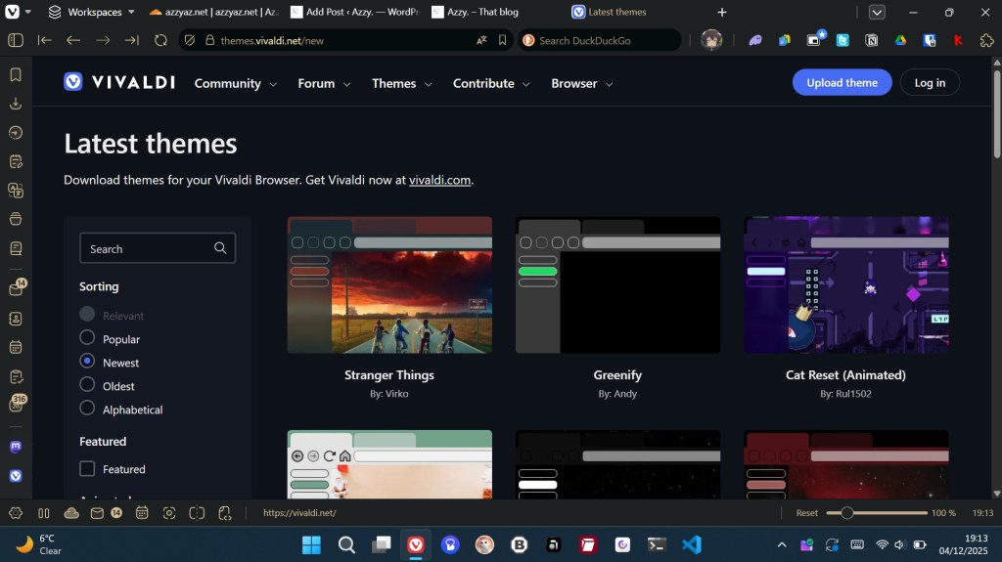This screenshot has height=562, width=1002.
Task: Open the Workspaces dropdown
Action: (91, 12)
